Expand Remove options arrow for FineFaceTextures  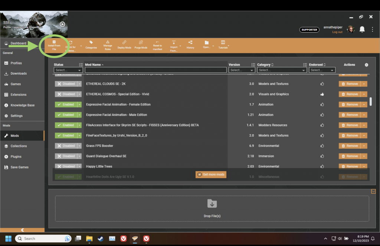(x=364, y=135)
